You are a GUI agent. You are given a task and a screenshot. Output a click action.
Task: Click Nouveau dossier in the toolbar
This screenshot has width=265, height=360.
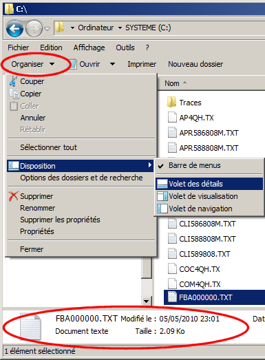pos(195,64)
